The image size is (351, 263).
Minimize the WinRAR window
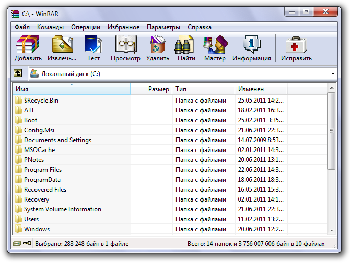[x=291, y=12]
